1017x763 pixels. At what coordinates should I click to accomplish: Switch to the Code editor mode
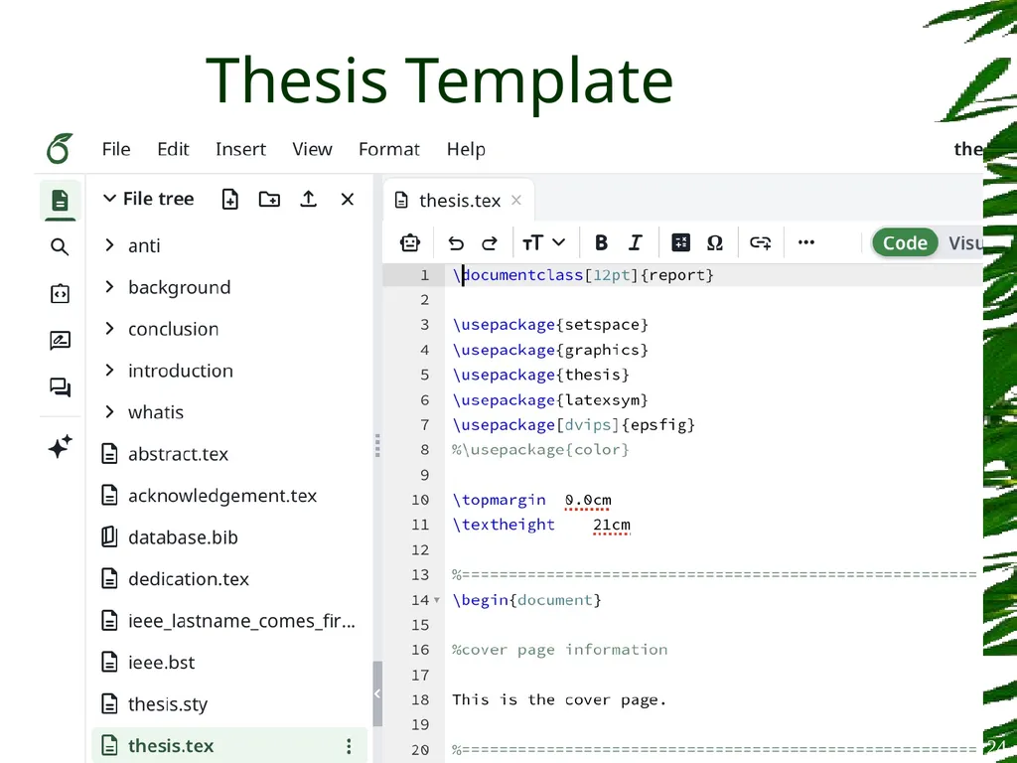point(905,242)
